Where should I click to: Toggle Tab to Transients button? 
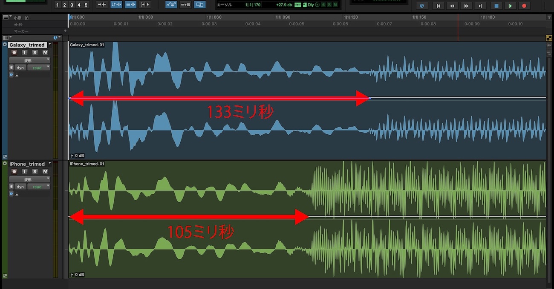coord(102,5)
